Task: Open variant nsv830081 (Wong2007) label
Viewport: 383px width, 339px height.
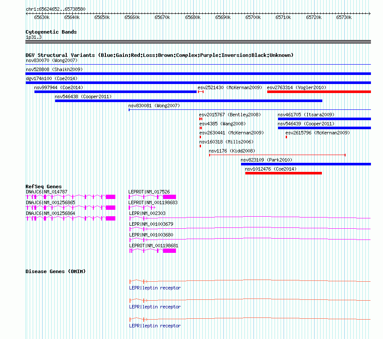Action: (x=154, y=106)
